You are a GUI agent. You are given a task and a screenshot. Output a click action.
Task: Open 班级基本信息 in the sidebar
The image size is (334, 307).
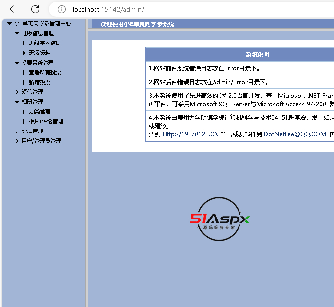click(x=45, y=43)
